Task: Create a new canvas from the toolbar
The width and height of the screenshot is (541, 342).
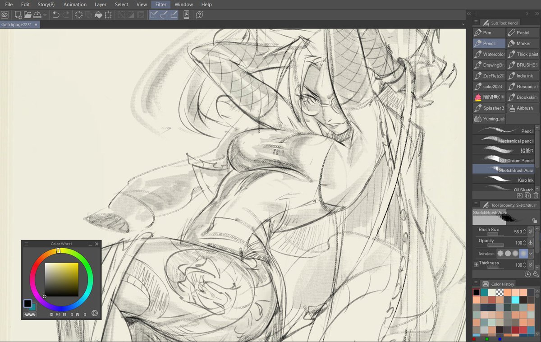Action: coord(18,15)
